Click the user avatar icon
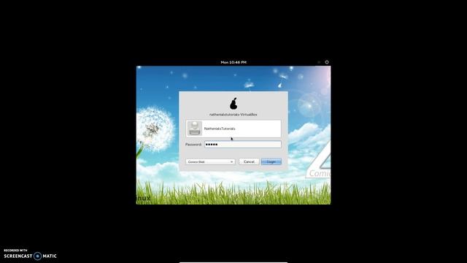This screenshot has width=467, height=263. (x=195, y=129)
